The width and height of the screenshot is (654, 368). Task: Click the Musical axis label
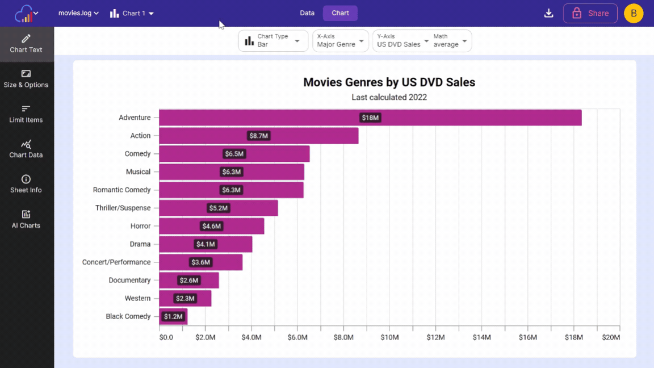[x=138, y=172]
